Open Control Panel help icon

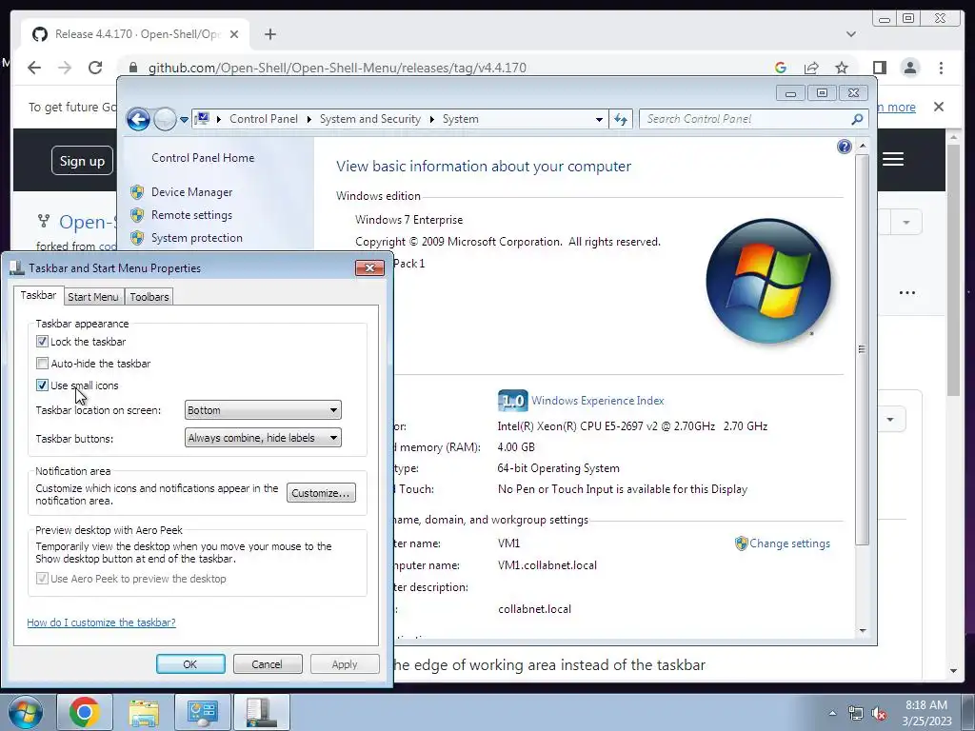[x=844, y=147]
